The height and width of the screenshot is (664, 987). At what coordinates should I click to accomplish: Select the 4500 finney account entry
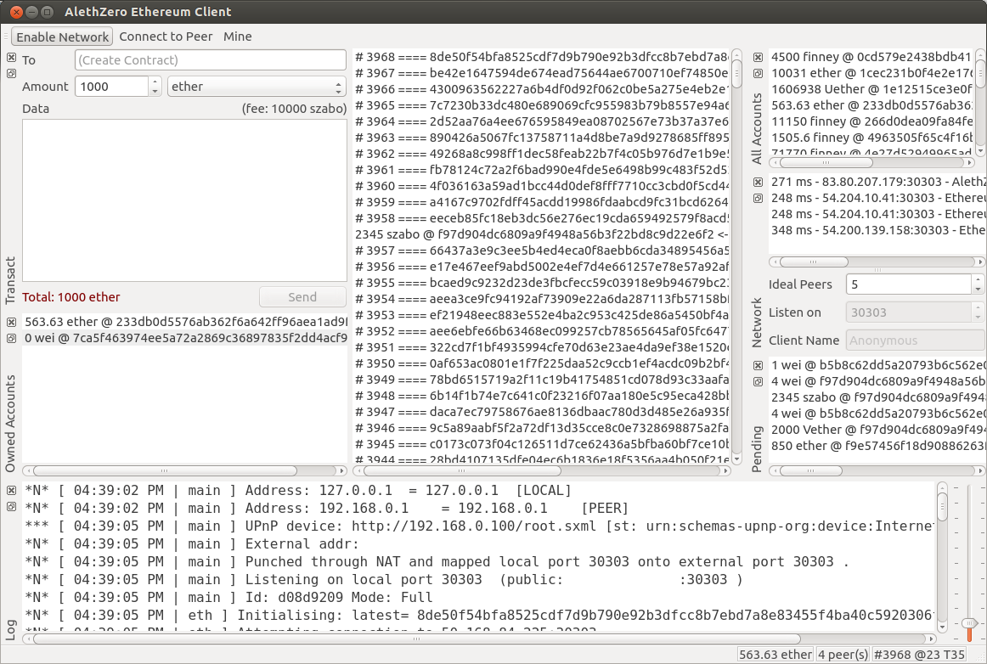[871, 57]
